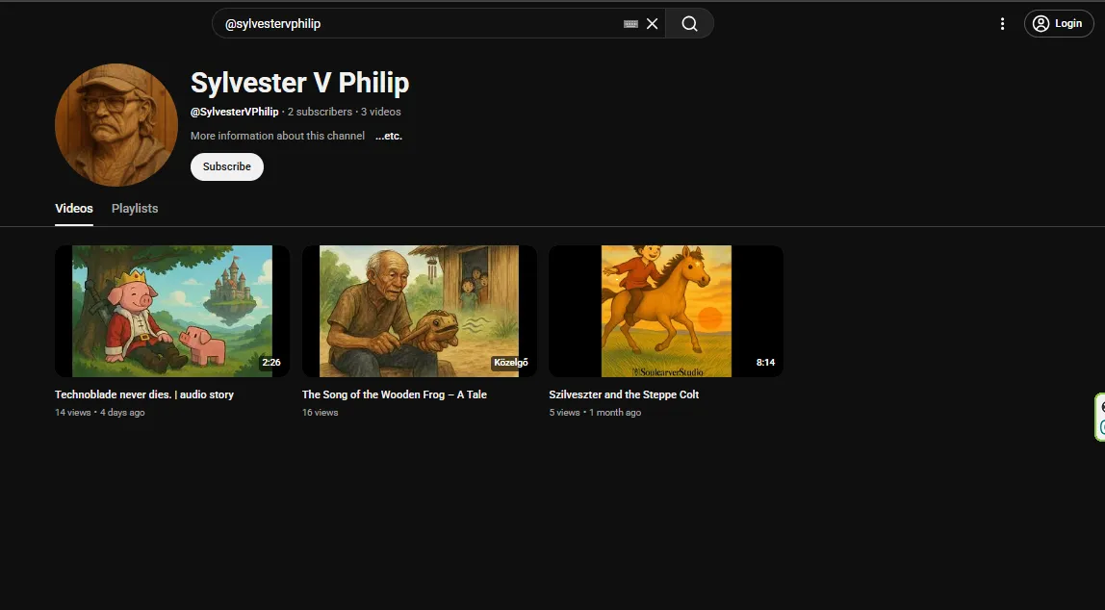Click the person icon inside the Login button

pos(1041,23)
